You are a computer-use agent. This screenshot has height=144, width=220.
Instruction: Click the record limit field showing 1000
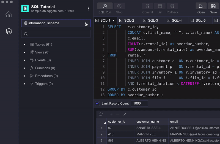(139, 103)
